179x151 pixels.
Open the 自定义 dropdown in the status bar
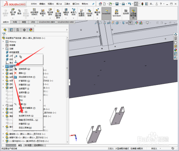point(160,149)
